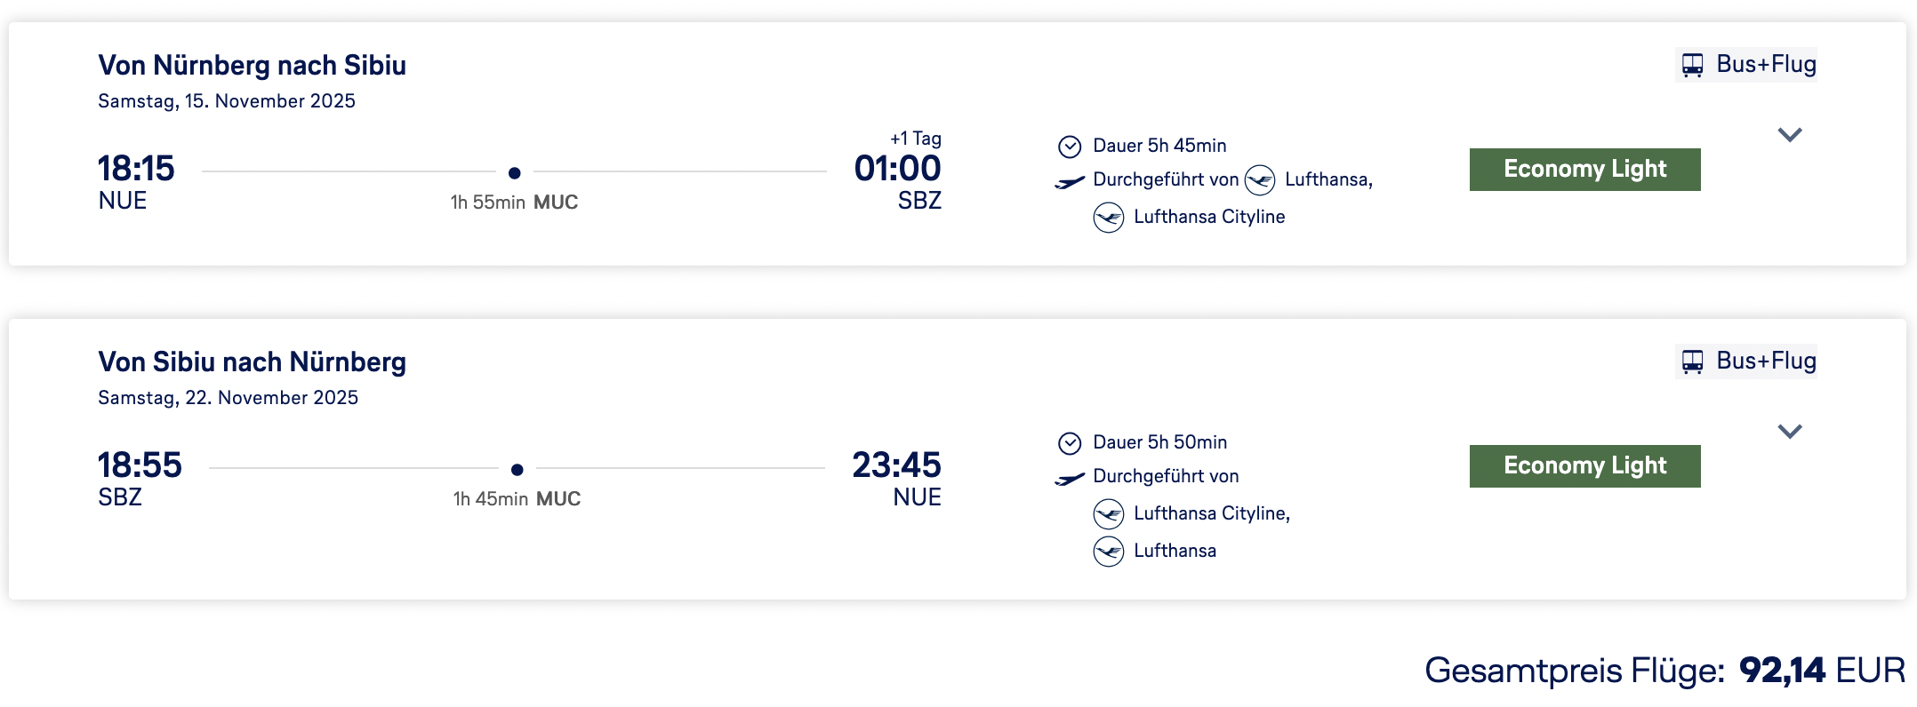
Task: Expand Nürnberg to Sibiu flight details chevron
Action: (1789, 135)
